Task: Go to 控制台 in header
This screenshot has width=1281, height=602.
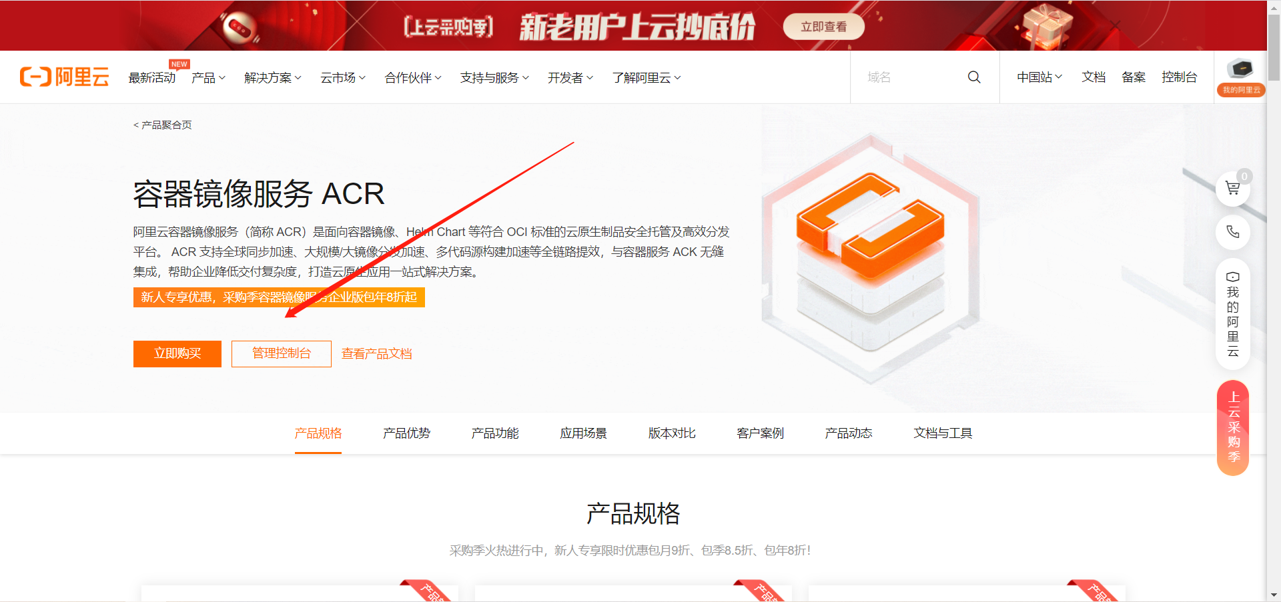Action: click(1179, 77)
